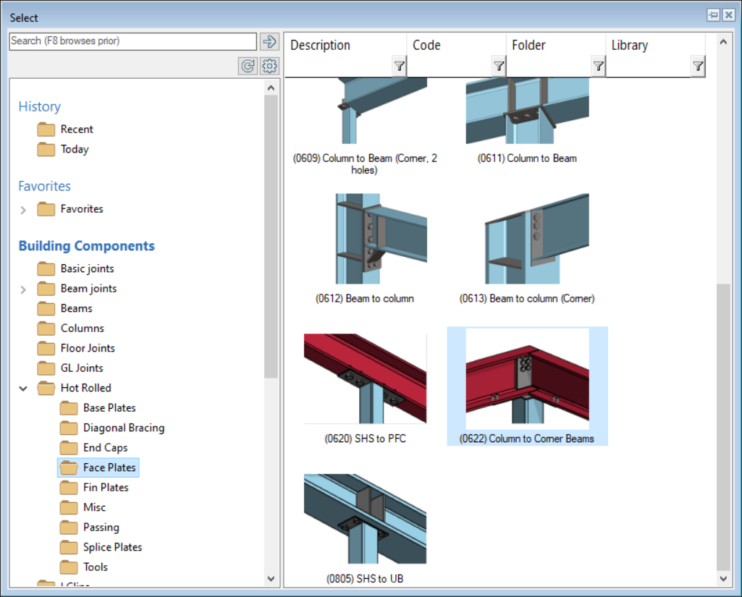742x597 pixels.
Task: Click the Library column filter icon
Action: [x=697, y=67]
